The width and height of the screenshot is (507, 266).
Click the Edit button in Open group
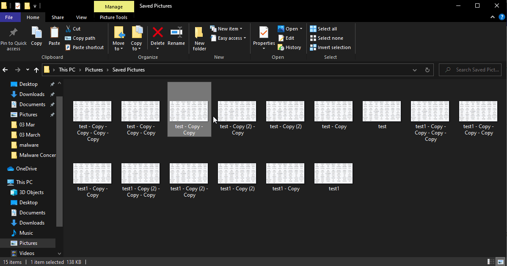click(286, 38)
